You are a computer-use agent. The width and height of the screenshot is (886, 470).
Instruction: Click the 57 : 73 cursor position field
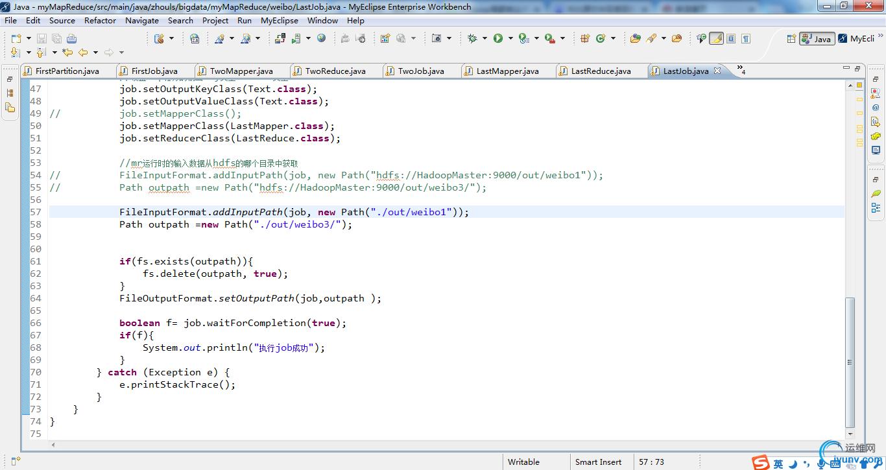pyautogui.click(x=652, y=462)
